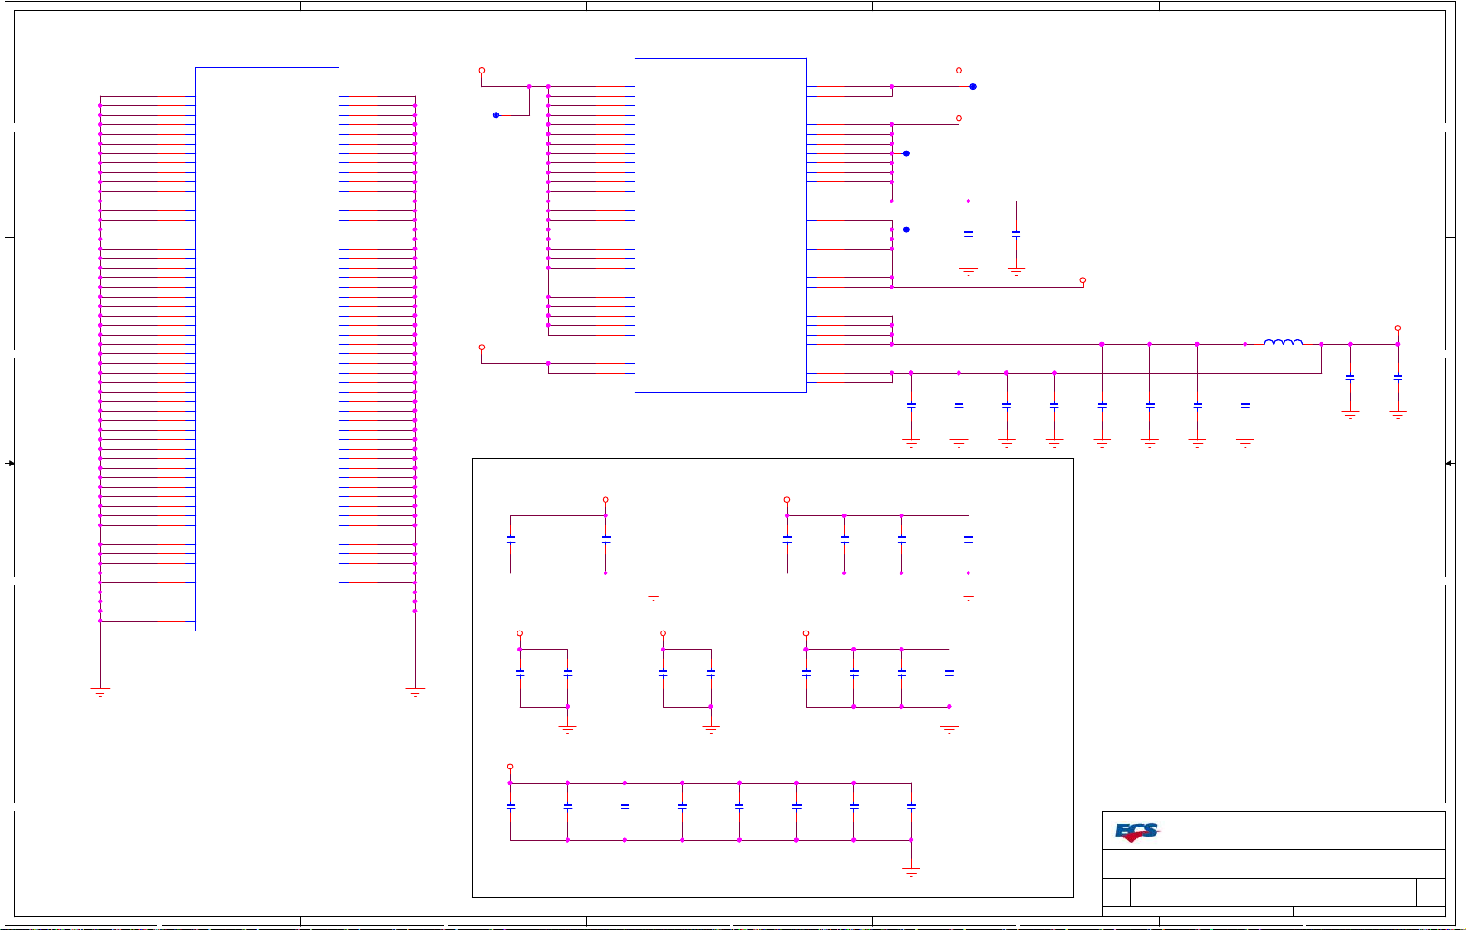Screen dimensions: 1466x930
Task: Select the inductor coil symbol
Action: pyautogui.click(x=1283, y=342)
